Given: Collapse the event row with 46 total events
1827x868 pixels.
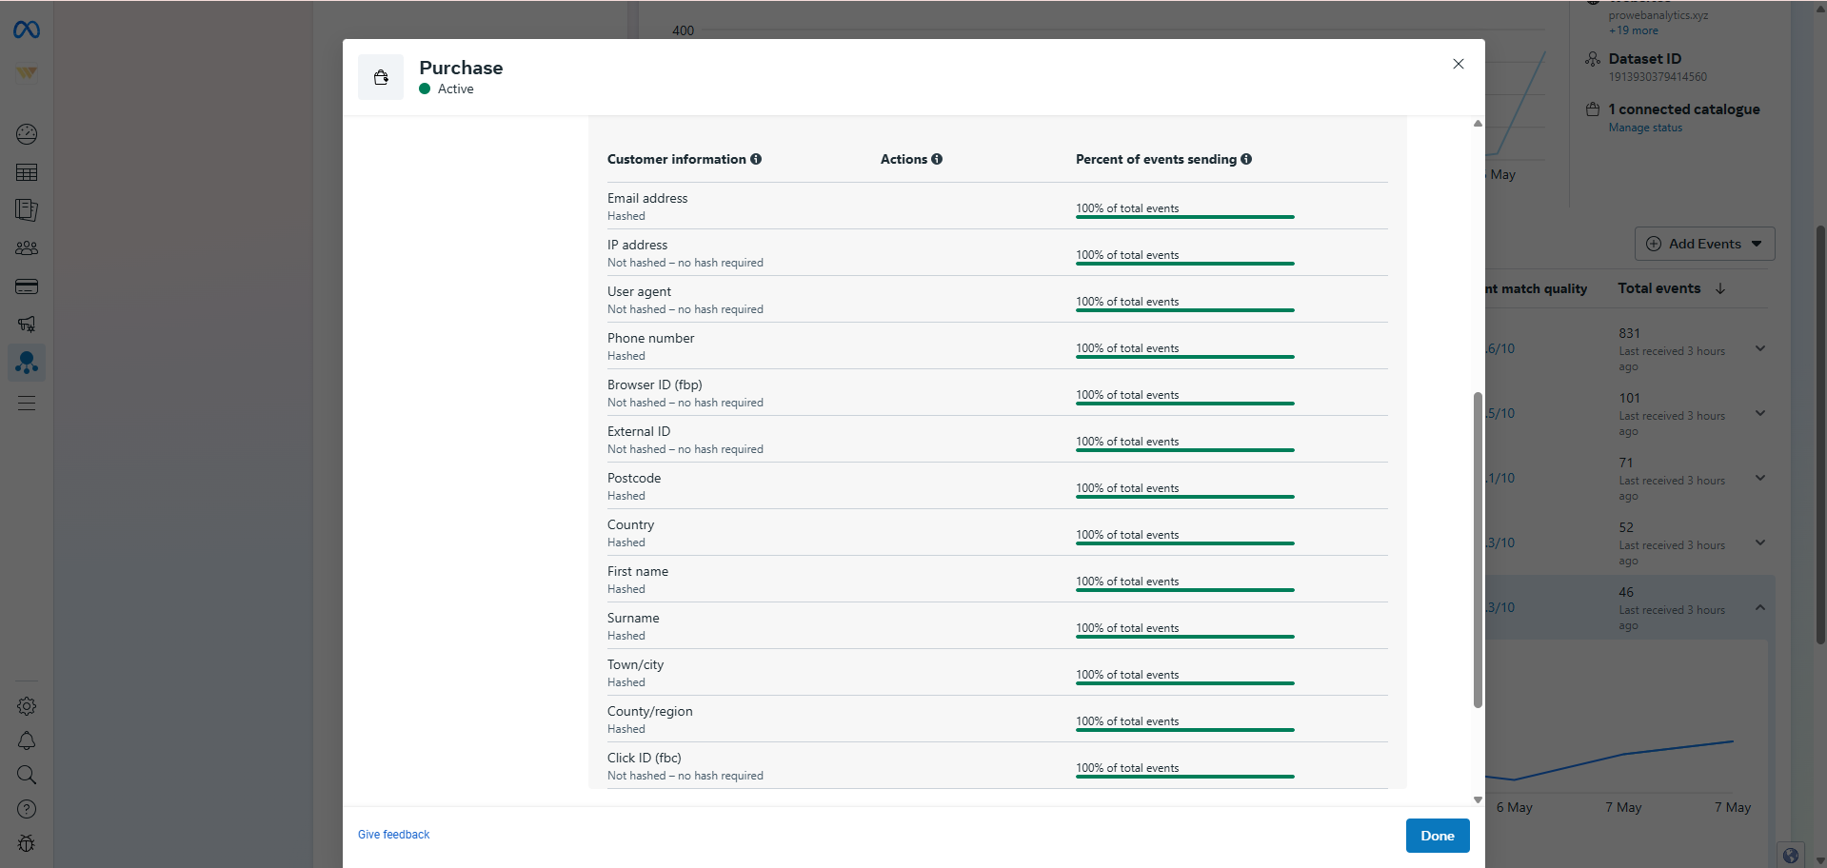Looking at the screenshot, I should [x=1760, y=607].
